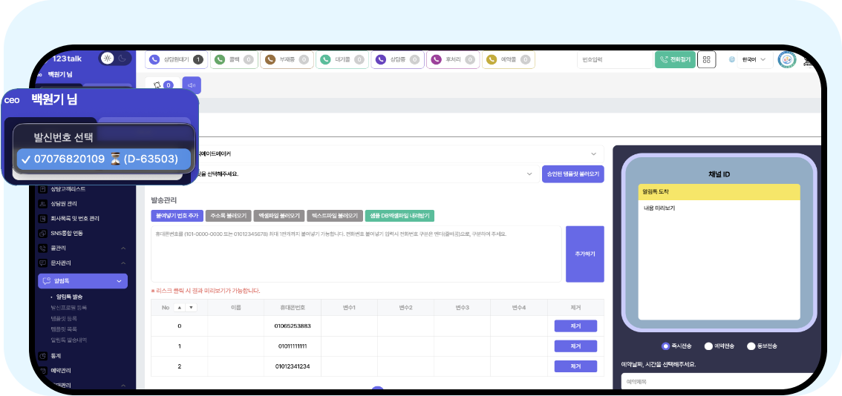
Task: Select the 즉시전송 radio option
Action: point(665,346)
